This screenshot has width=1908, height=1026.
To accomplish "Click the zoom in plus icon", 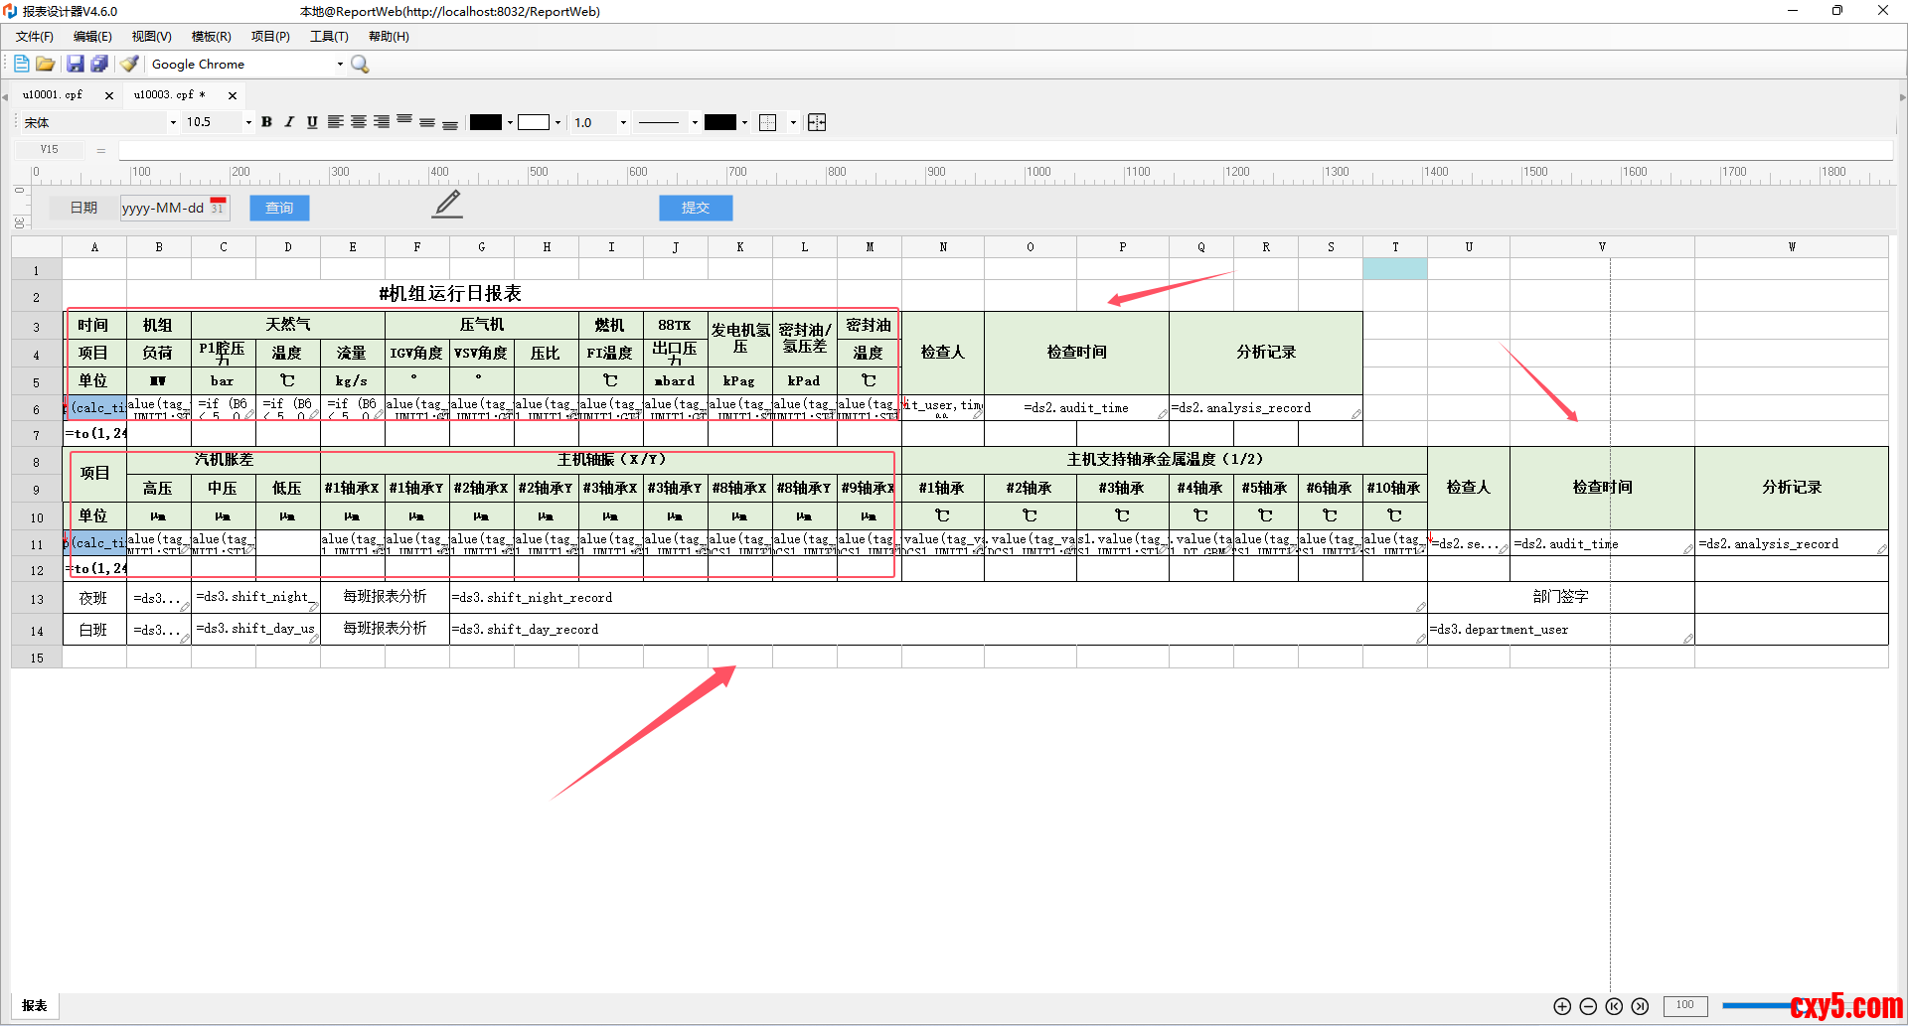I will pos(1562,1006).
